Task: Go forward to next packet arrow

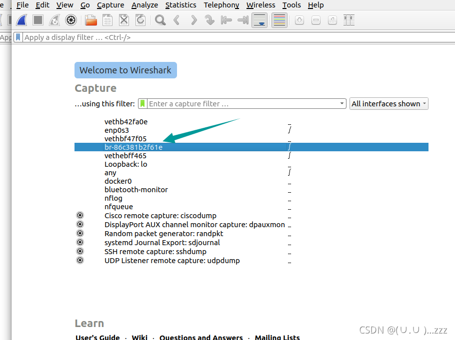Action: (193, 20)
